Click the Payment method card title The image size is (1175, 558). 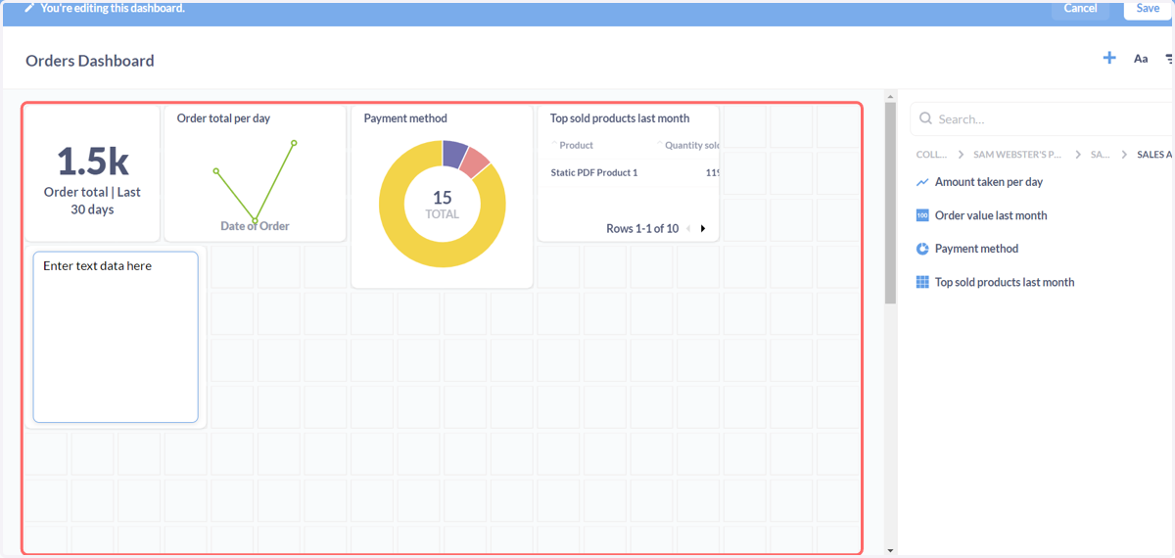tap(405, 118)
